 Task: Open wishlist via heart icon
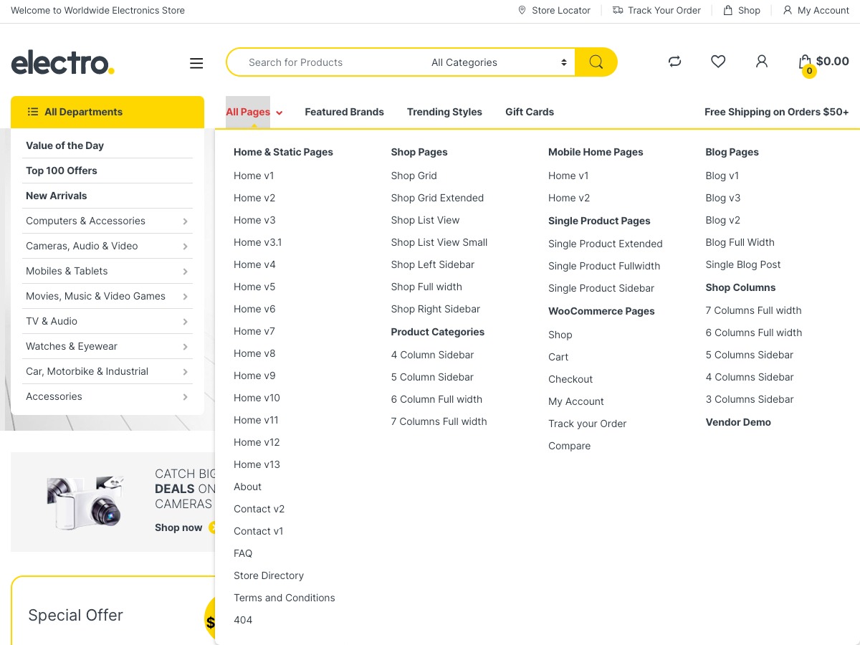718,62
